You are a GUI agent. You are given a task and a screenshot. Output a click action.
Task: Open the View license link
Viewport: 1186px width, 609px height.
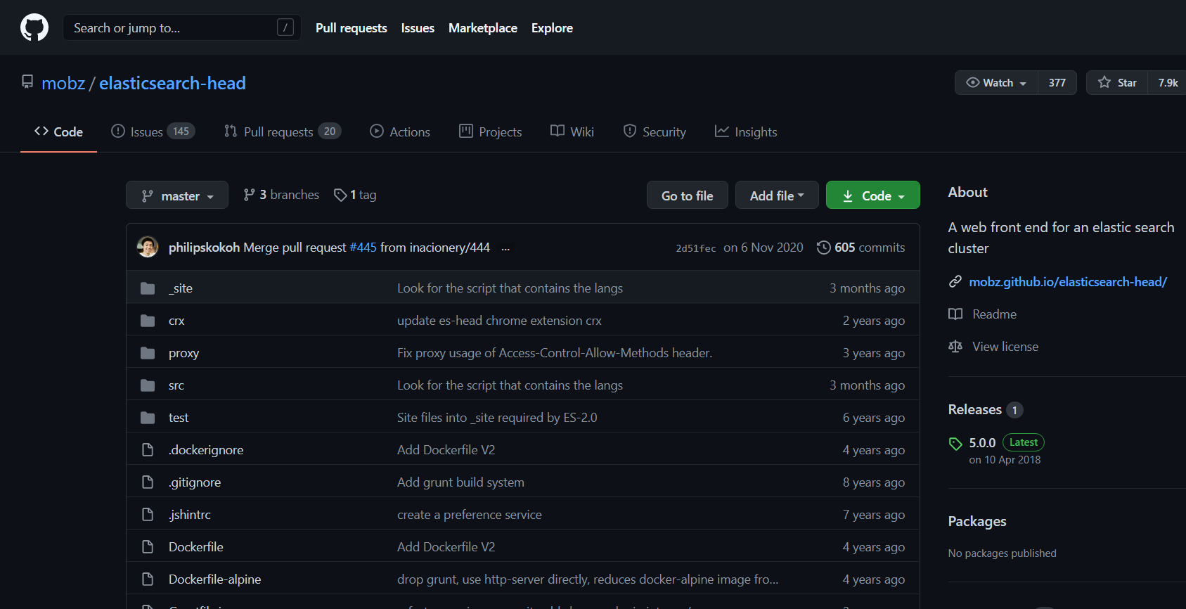[1005, 347]
